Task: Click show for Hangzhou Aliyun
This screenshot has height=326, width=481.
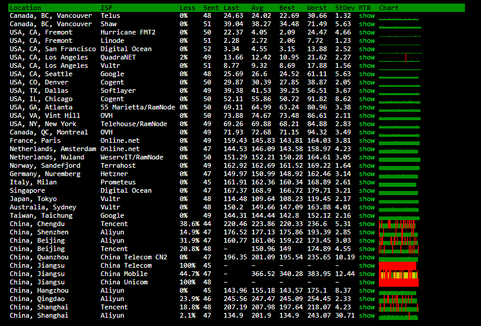Action: pyautogui.click(x=367, y=290)
